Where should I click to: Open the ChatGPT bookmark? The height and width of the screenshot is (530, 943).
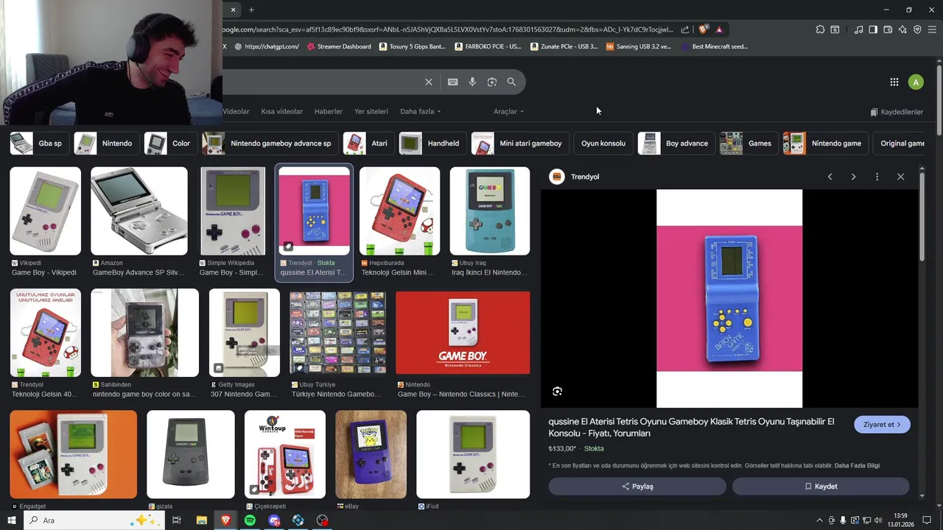click(x=267, y=46)
